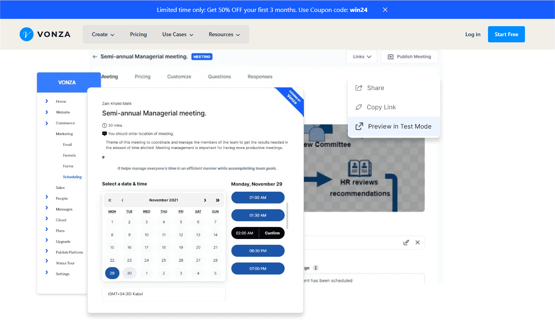Go to previous month in calendar
This screenshot has width=555, height=326.
(122, 200)
